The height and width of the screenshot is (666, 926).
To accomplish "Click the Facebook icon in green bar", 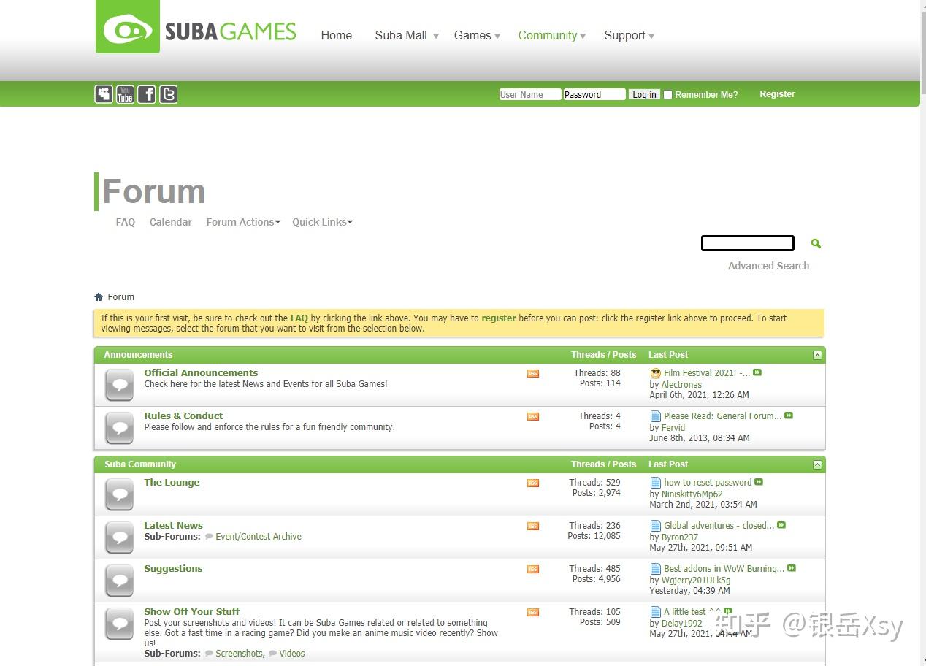I will 147,94.
